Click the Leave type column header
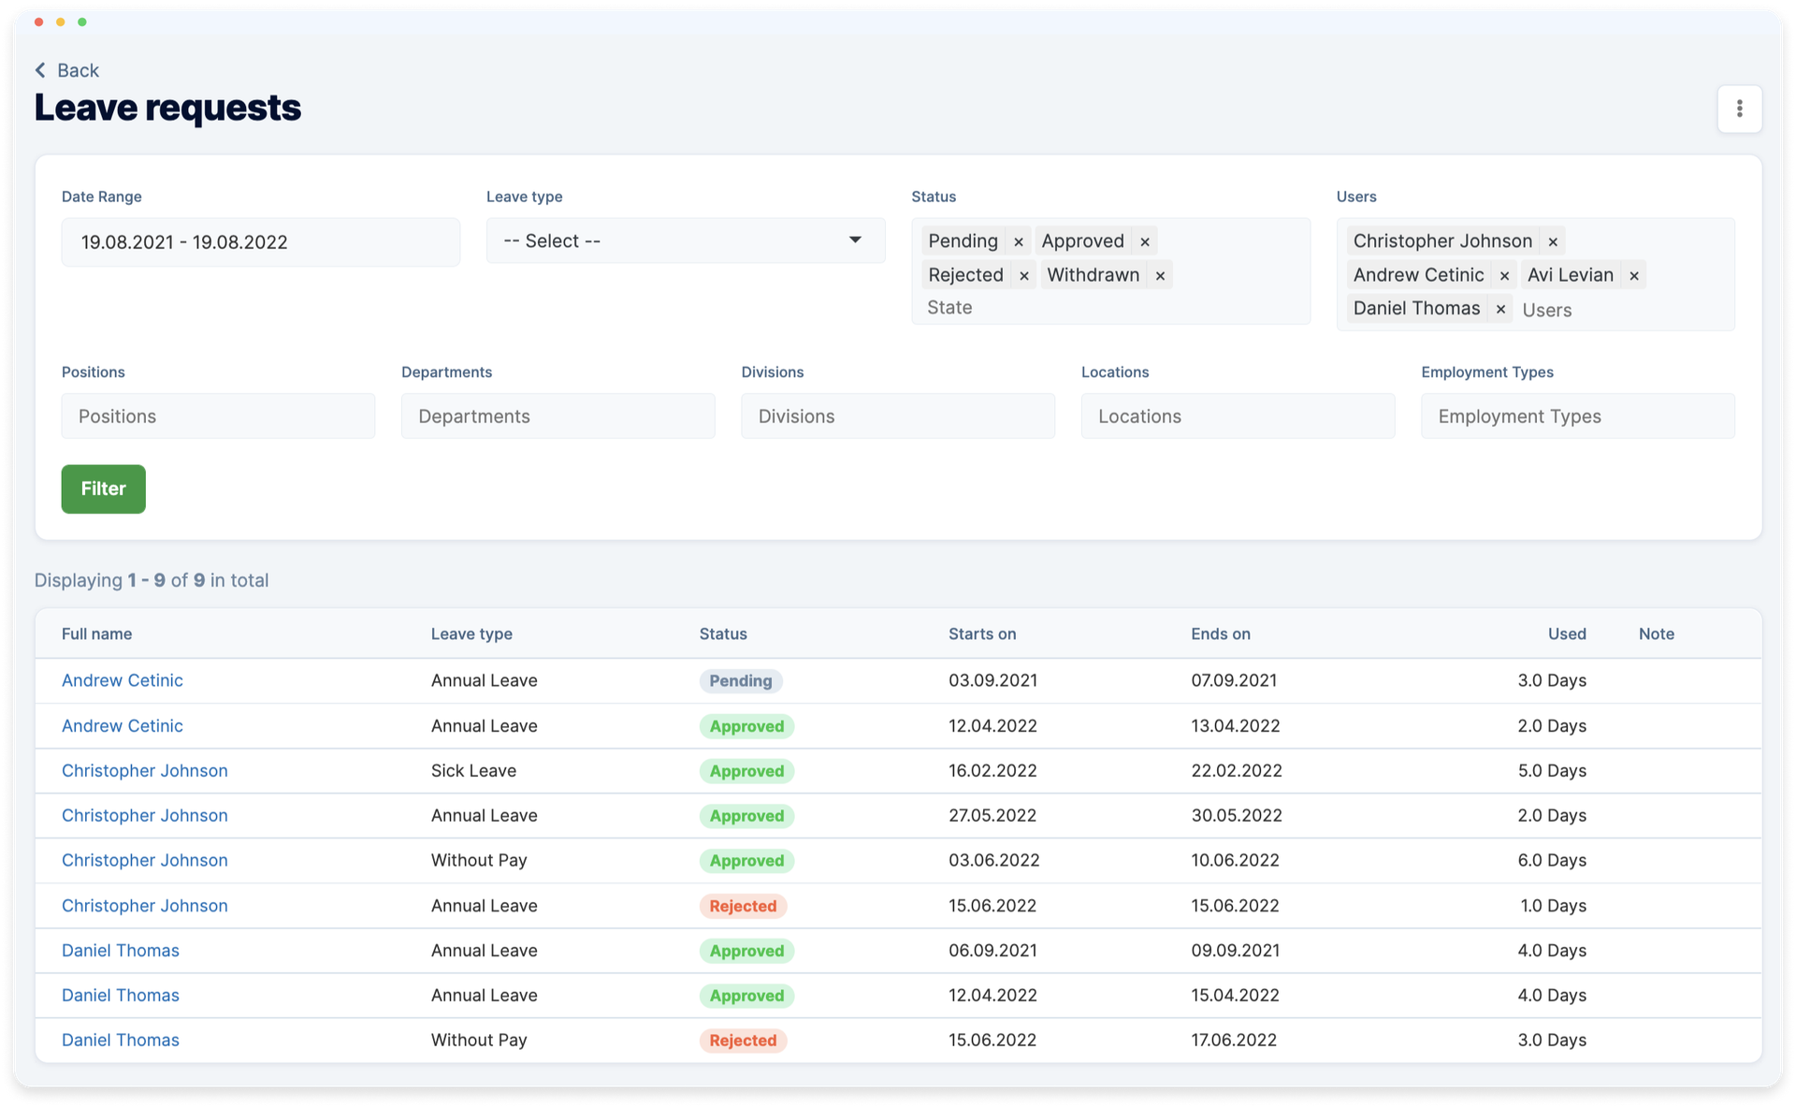The height and width of the screenshot is (1107, 1796). [x=471, y=634]
